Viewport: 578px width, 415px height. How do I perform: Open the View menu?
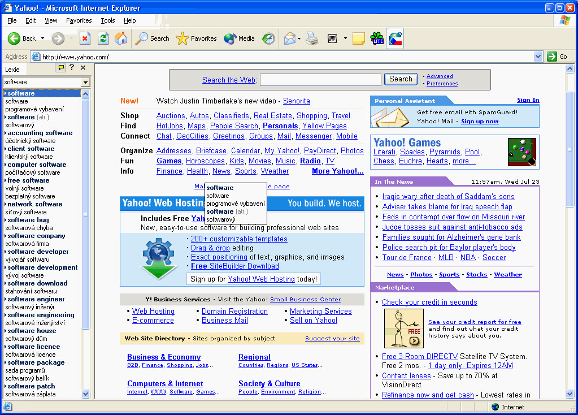point(51,21)
